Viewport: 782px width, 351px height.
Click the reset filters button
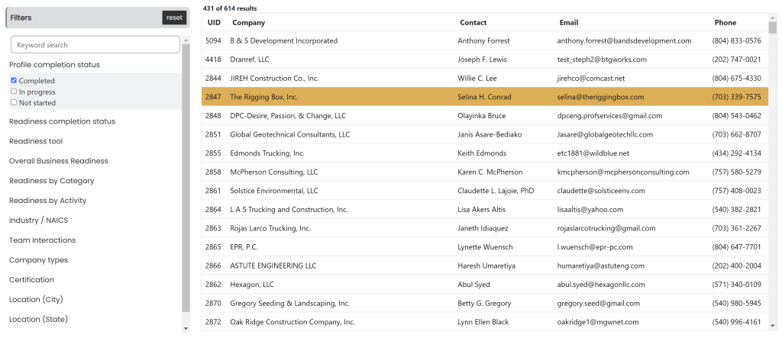[174, 18]
